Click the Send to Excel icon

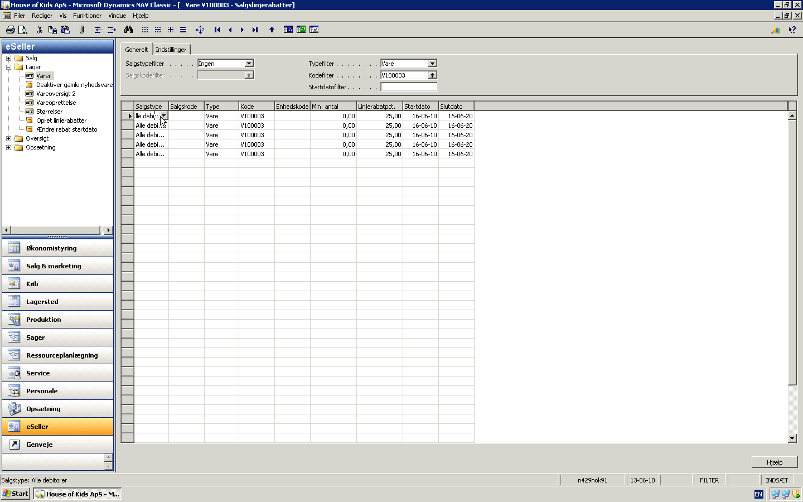point(301,30)
